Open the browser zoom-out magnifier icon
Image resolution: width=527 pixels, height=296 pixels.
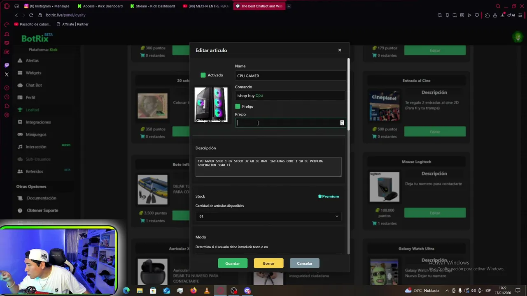point(440,15)
